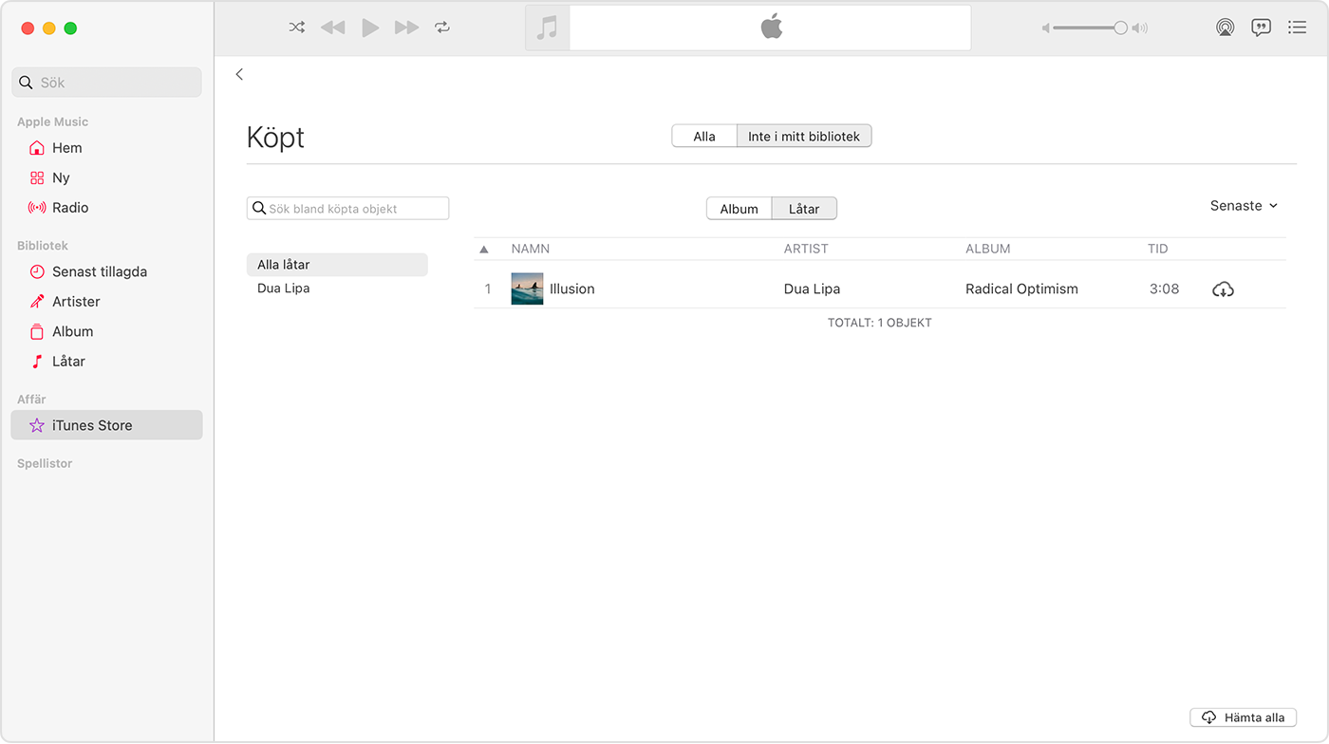The image size is (1329, 744).
Task: Click the 3:08 duration cell
Action: click(1164, 289)
